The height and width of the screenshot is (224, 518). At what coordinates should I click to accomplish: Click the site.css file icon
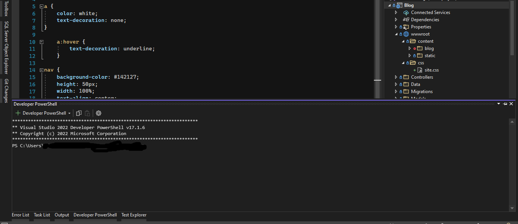coord(420,70)
